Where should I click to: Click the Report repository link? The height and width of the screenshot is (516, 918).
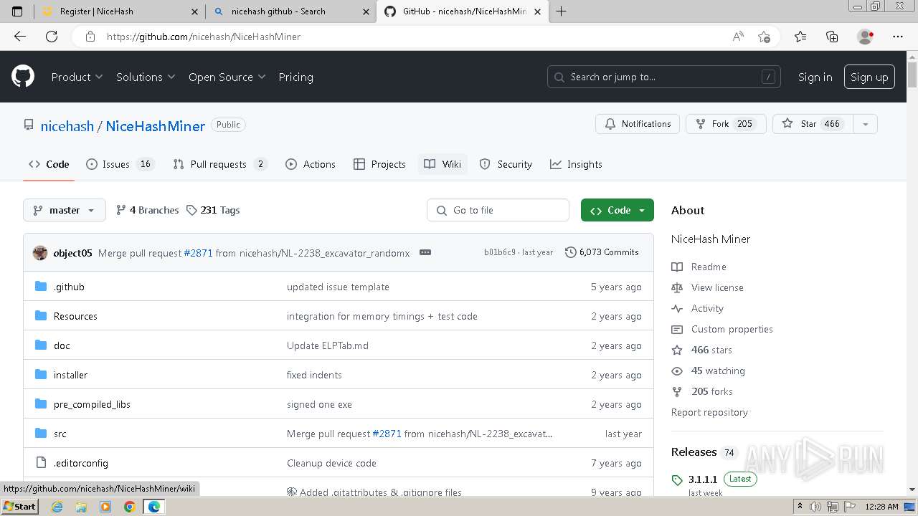pyautogui.click(x=709, y=412)
